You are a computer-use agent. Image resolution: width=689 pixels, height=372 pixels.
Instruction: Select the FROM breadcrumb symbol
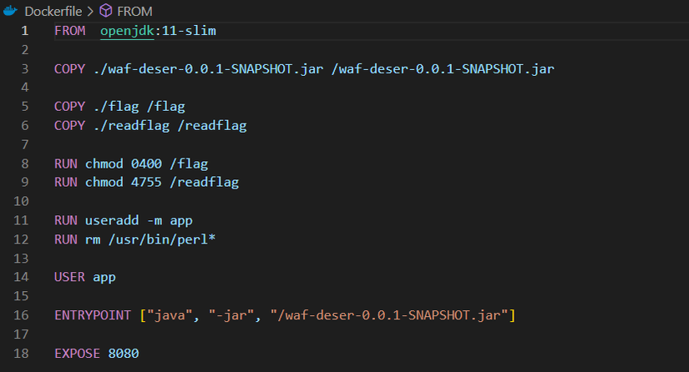(x=134, y=12)
